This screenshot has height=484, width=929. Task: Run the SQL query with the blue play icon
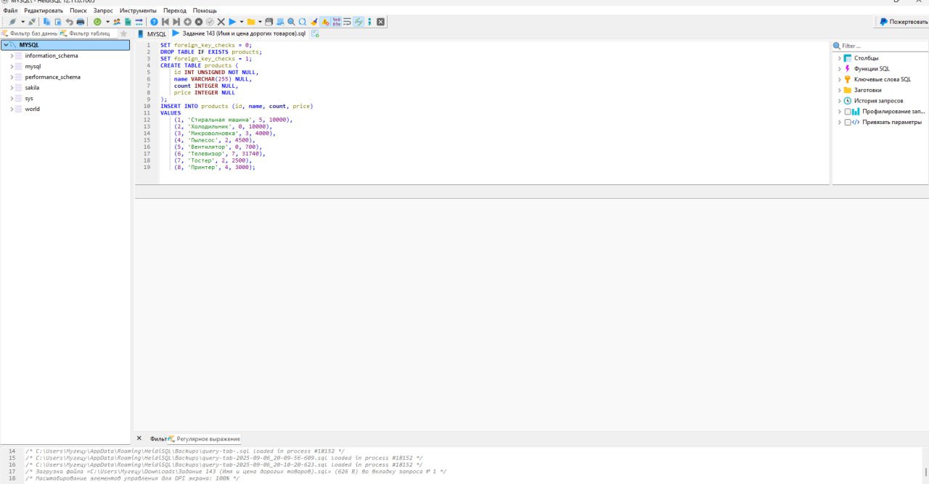232,22
